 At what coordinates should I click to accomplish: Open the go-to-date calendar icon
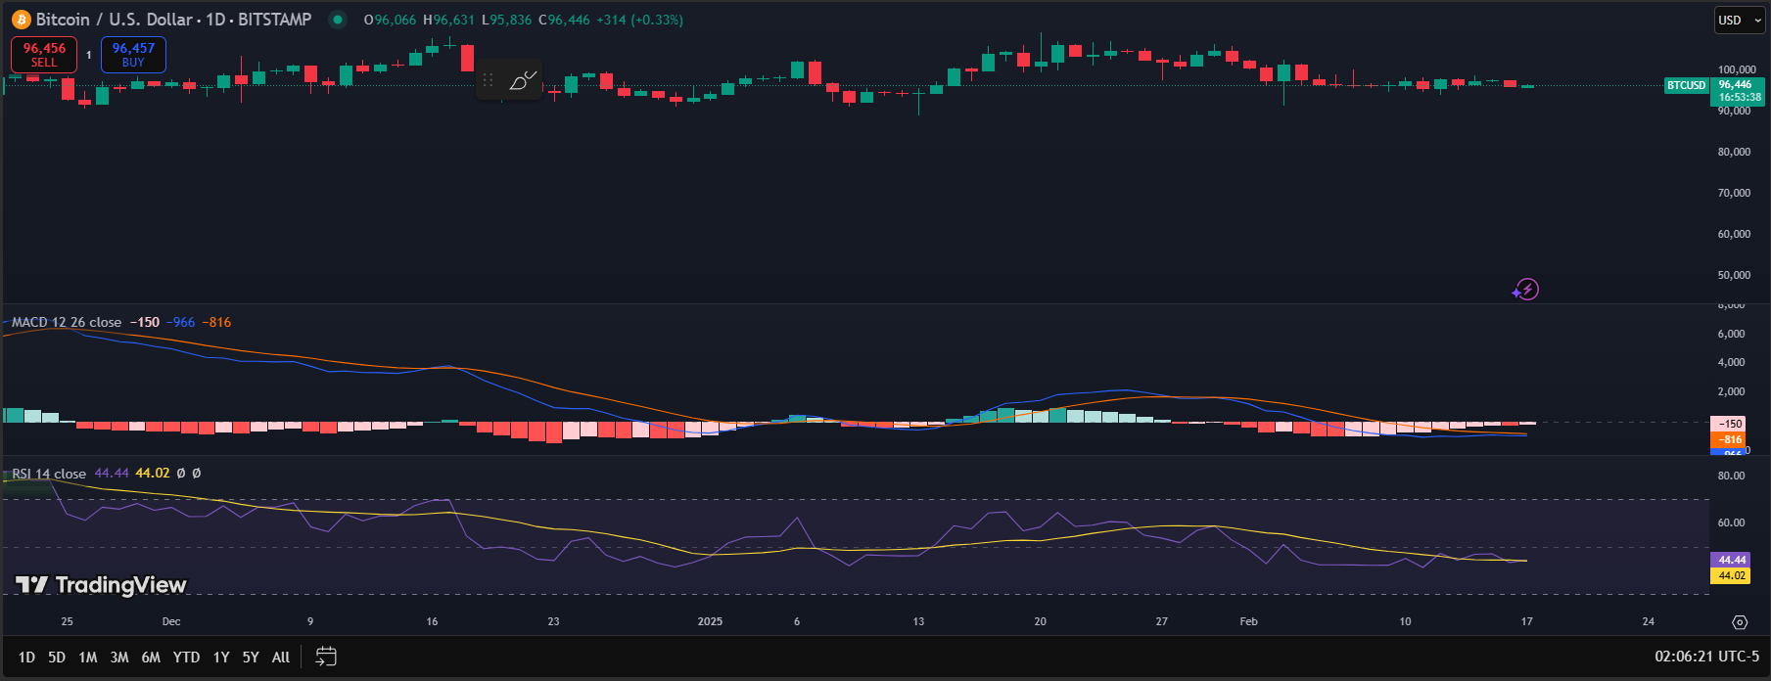(326, 657)
